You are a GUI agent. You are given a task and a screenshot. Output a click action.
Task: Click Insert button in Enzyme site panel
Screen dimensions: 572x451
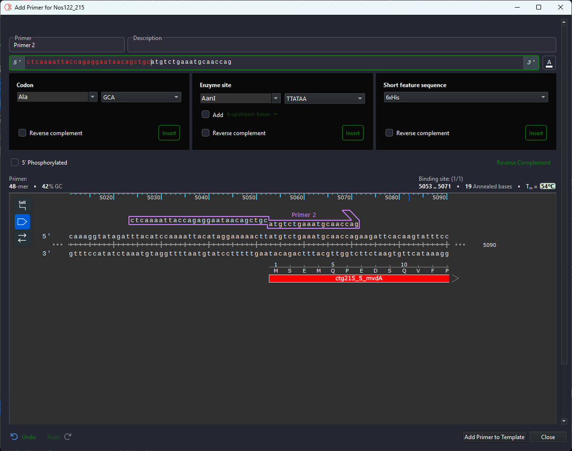point(353,133)
